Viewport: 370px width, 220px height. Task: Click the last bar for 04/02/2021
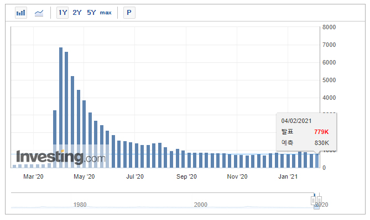(317, 160)
